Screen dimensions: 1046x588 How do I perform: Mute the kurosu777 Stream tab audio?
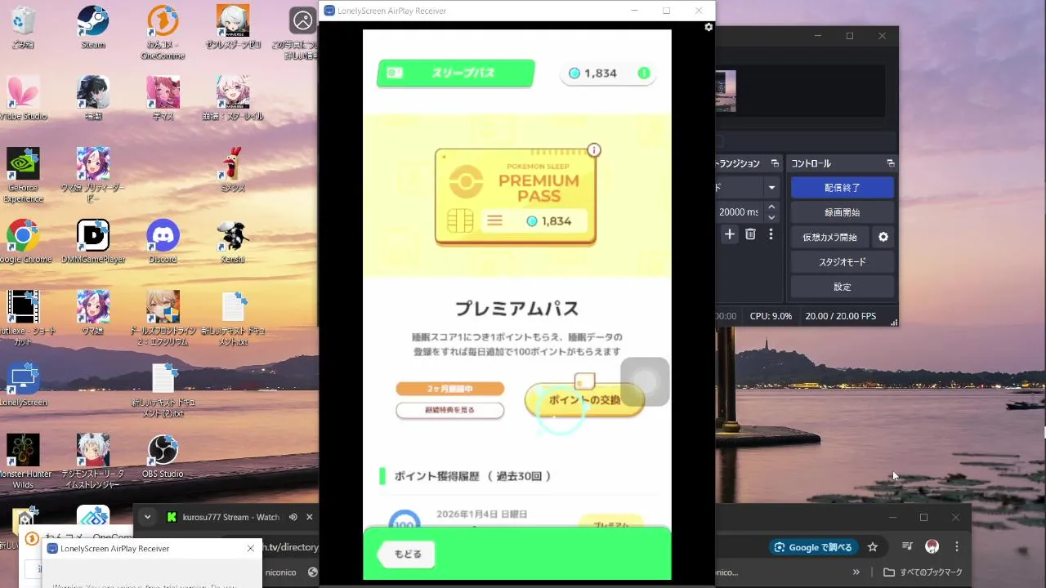(293, 517)
